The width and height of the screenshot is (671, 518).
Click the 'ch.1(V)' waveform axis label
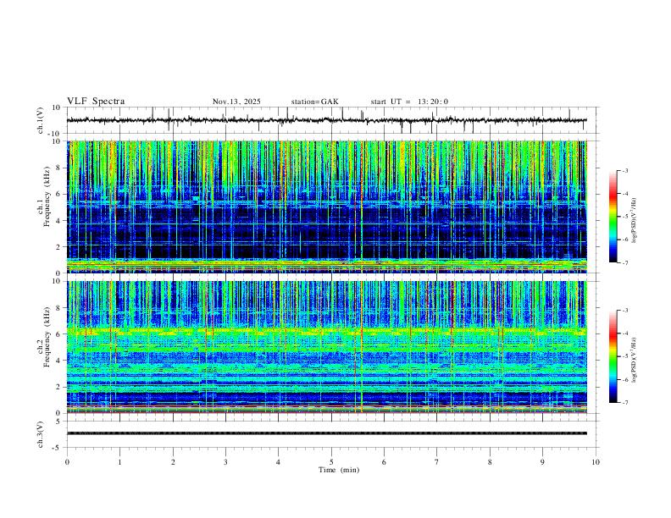coord(41,120)
